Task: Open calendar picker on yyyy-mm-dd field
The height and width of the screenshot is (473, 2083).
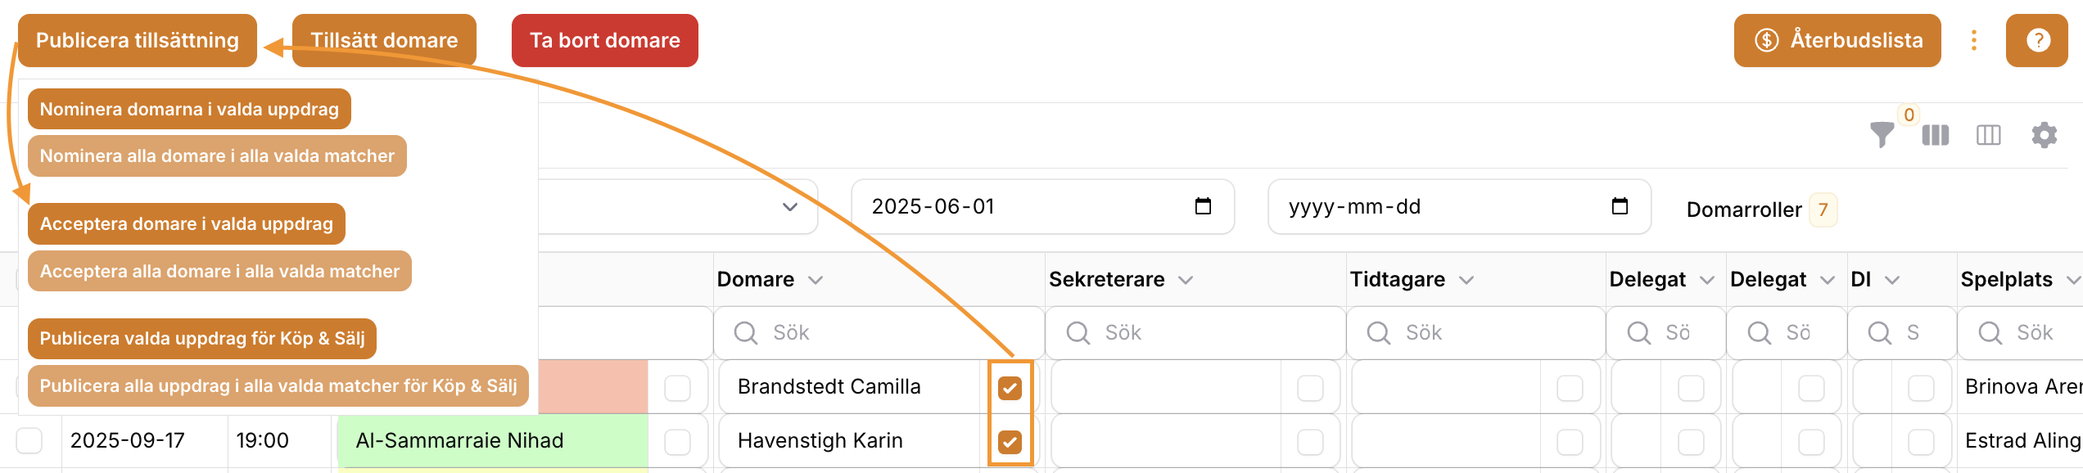Action: [1620, 206]
